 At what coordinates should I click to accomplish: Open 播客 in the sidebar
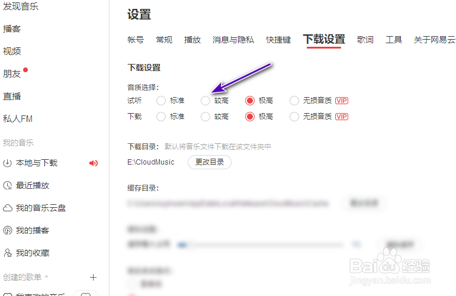[12, 29]
